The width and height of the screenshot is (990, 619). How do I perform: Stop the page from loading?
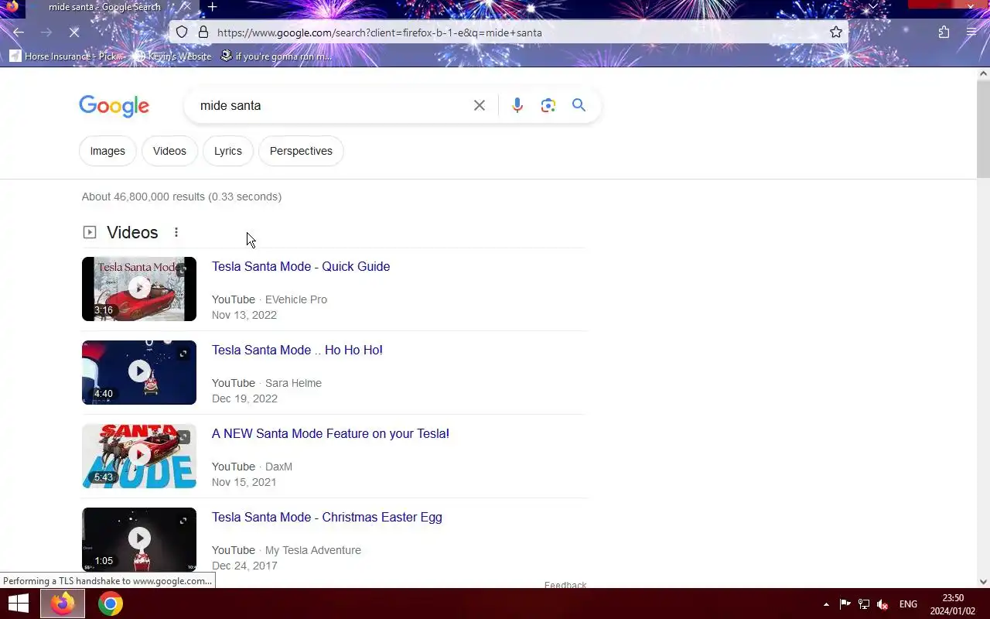(73, 32)
